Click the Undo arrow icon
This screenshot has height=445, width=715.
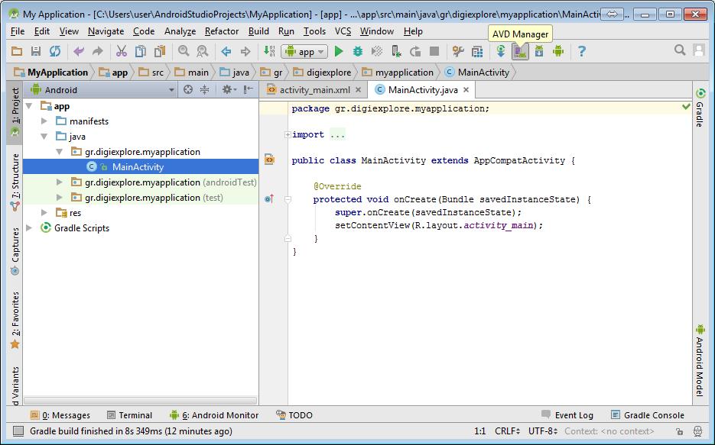[x=79, y=51]
